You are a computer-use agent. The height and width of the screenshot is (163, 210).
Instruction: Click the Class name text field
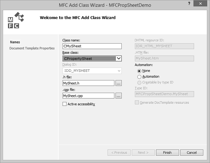point(92,46)
